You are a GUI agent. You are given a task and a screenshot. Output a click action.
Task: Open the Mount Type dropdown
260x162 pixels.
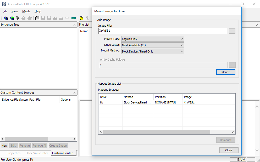click(x=153, y=39)
